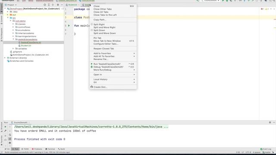276x155 pixels.
Task: Rerun program using Run panel play icon
Action: (6, 127)
